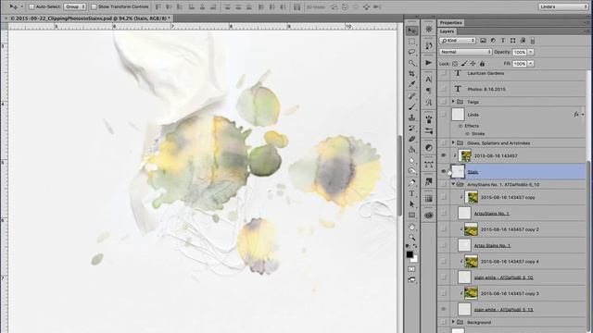Viewport: 593px width, 333px height.
Task: Show the Lauritzen Gardens text layer
Action: point(444,73)
